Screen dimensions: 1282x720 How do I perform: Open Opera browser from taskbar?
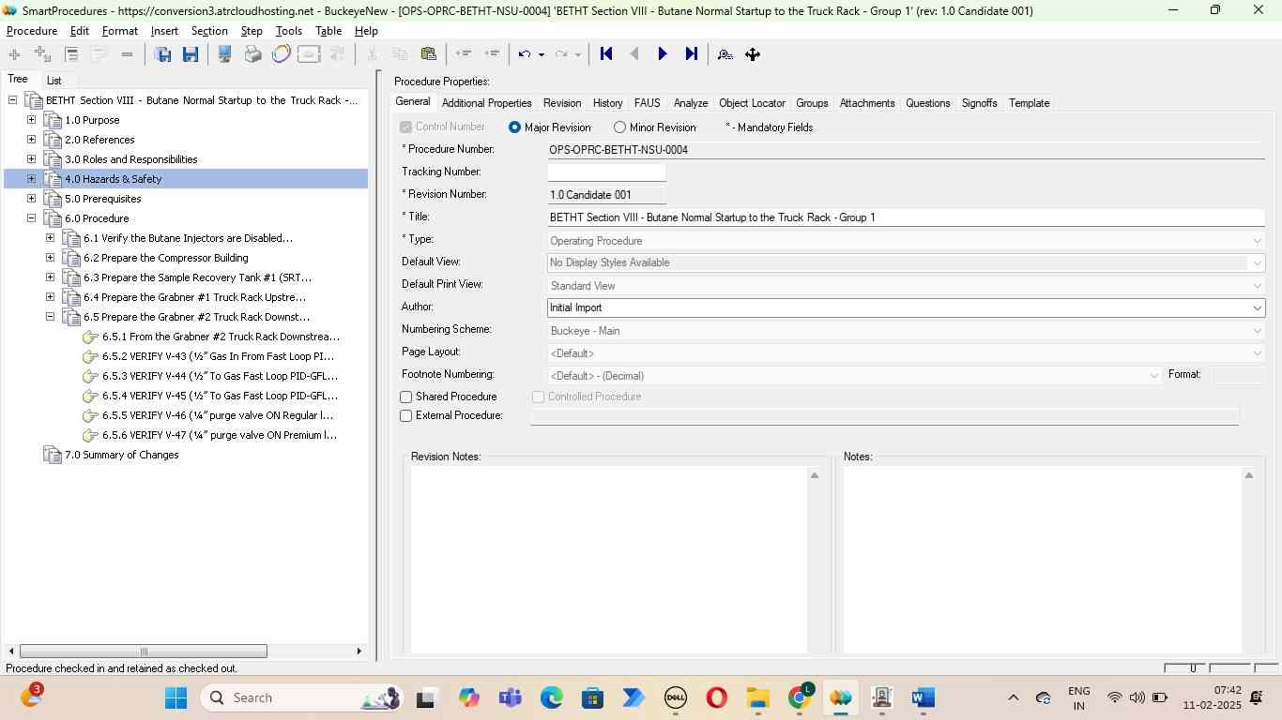[717, 697]
